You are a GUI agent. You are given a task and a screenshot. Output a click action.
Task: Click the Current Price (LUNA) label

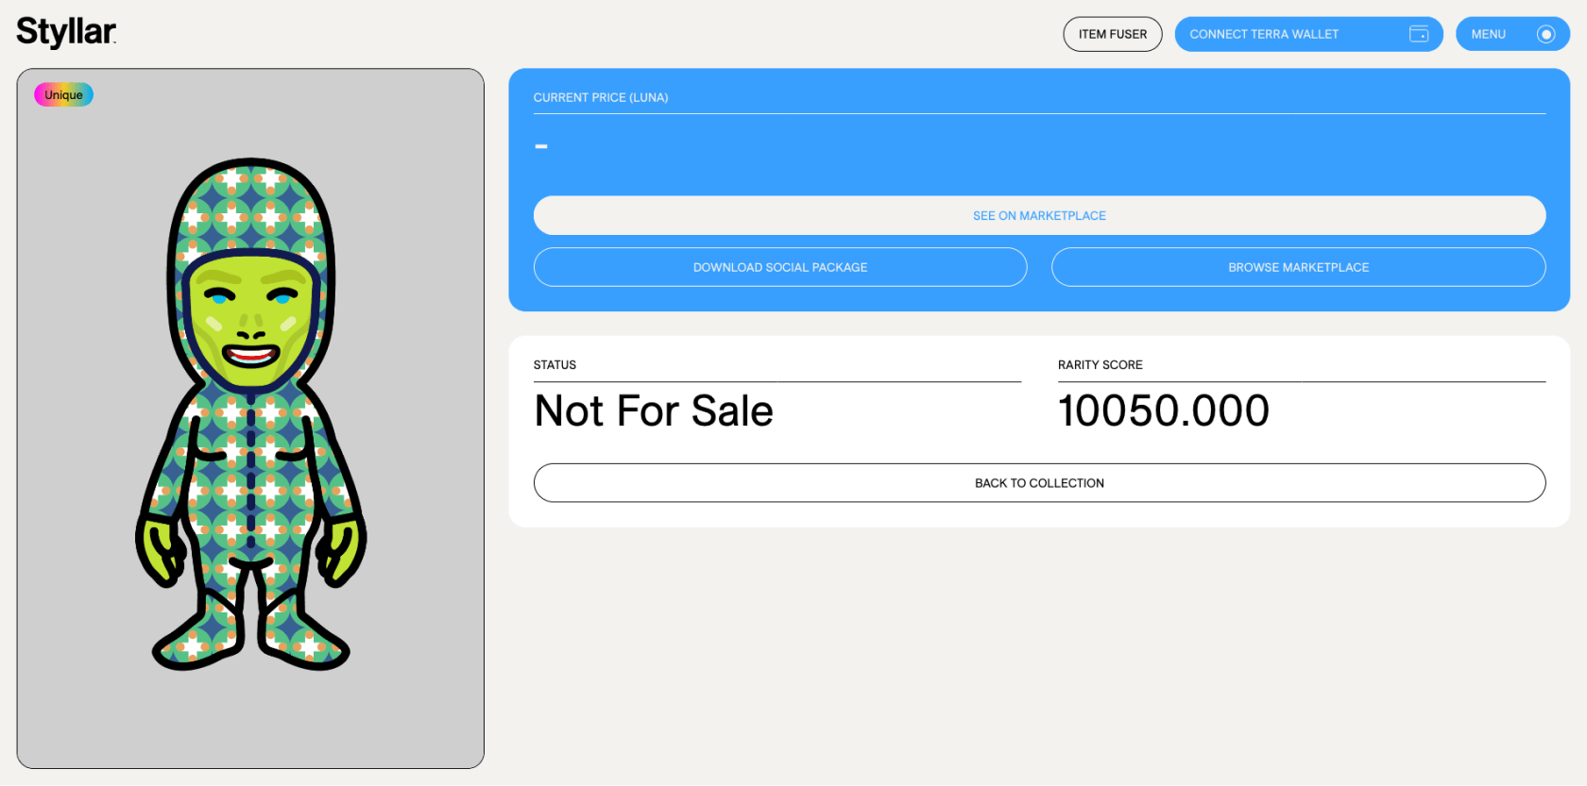tap(601, 97)
